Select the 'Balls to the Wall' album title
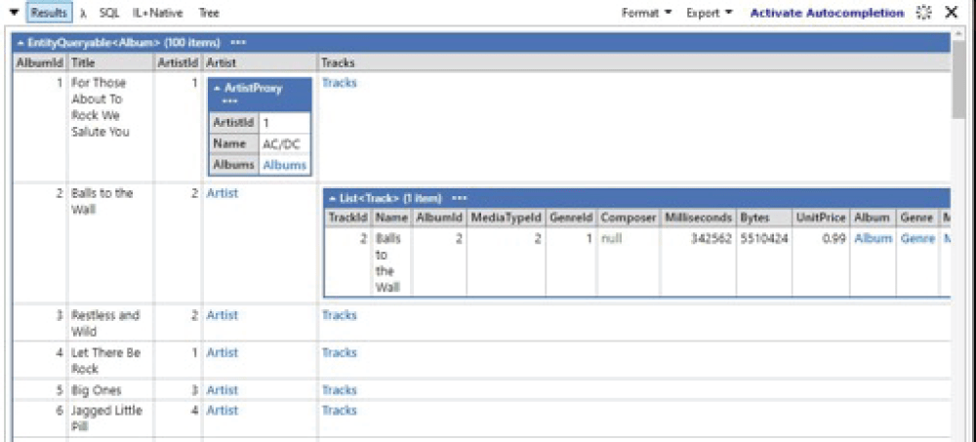 point(102,201)
